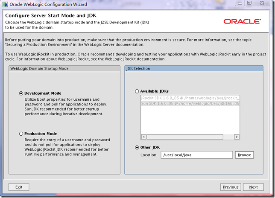Return to the Previous wizard step
This screenshot has width=275, height=198.
point(231,187)
